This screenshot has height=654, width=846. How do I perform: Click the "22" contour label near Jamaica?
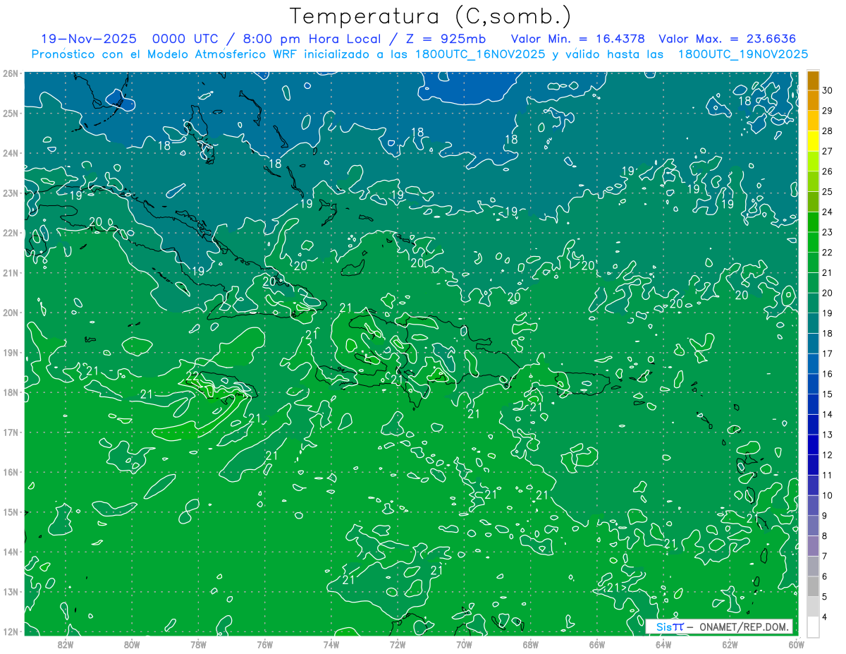[x=192, y=376]
